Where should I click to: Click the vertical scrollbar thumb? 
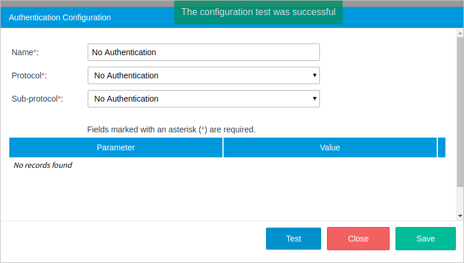point(460,110)
